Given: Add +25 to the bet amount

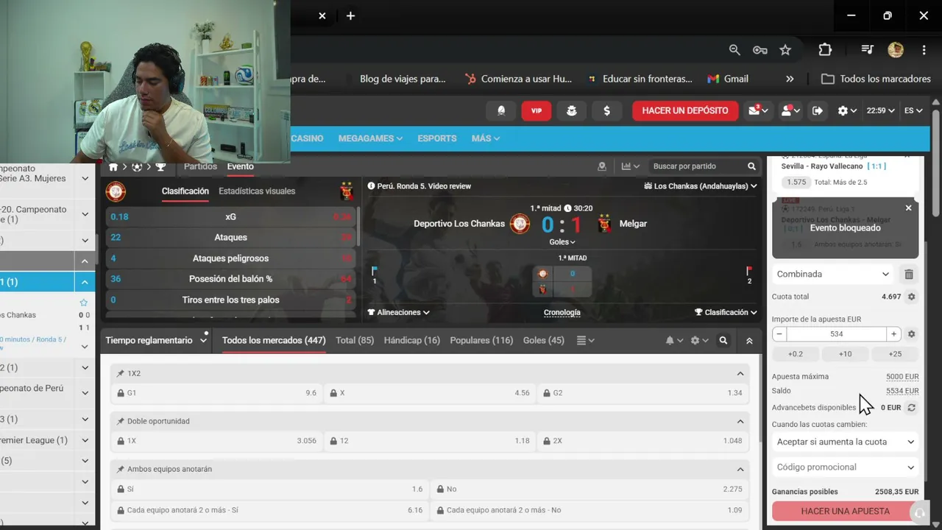Looking at the screenshot, I should click(895, 354).
